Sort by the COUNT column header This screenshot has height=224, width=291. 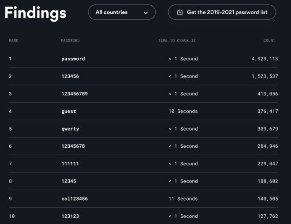[269, 41]
